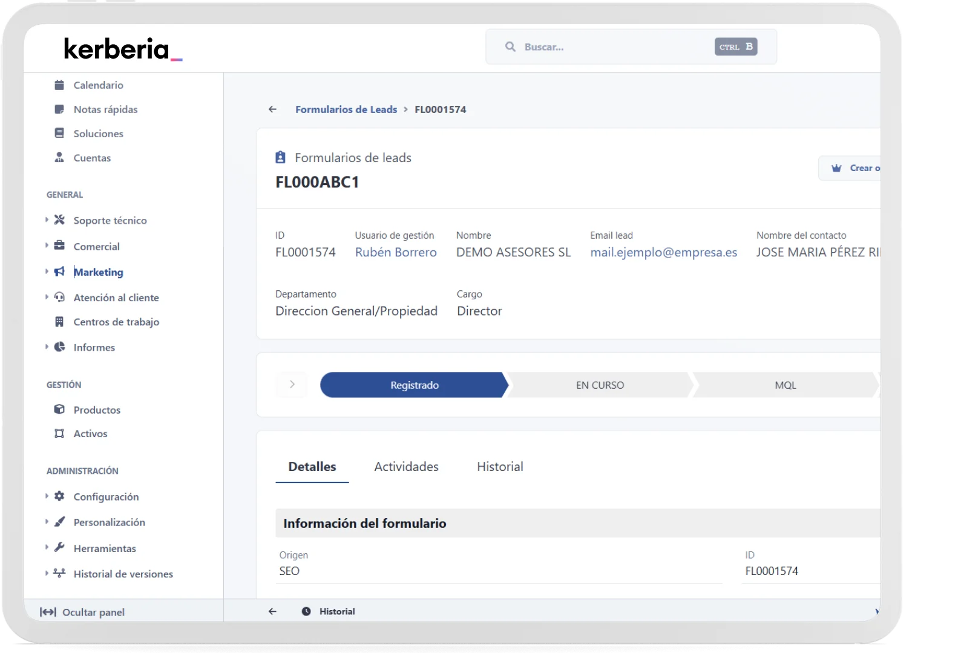Open the Rubén Borrero user link
The image size is (964, 653).
pyautogui.click(x=396, y=252)
